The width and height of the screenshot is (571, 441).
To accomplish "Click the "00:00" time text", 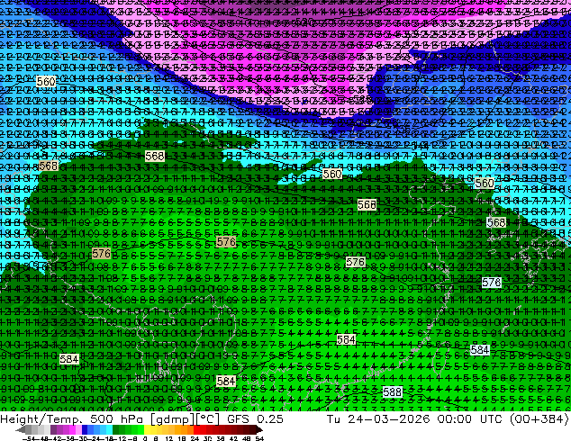I will [455, 418].
